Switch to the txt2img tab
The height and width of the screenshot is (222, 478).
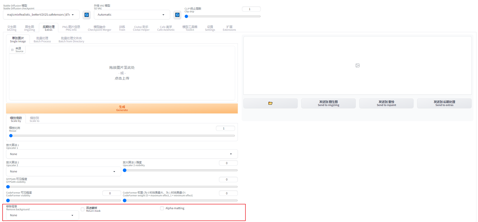[x=12, y=28]
